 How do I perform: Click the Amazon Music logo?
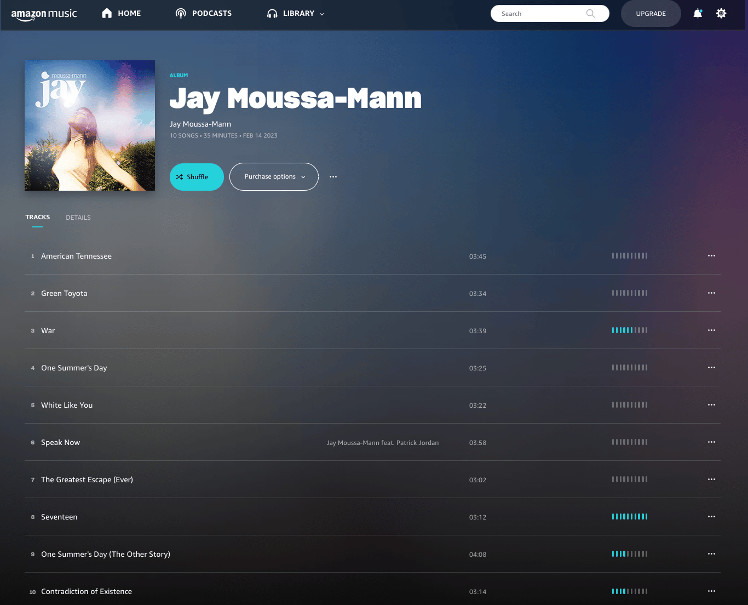click(44, 14)
